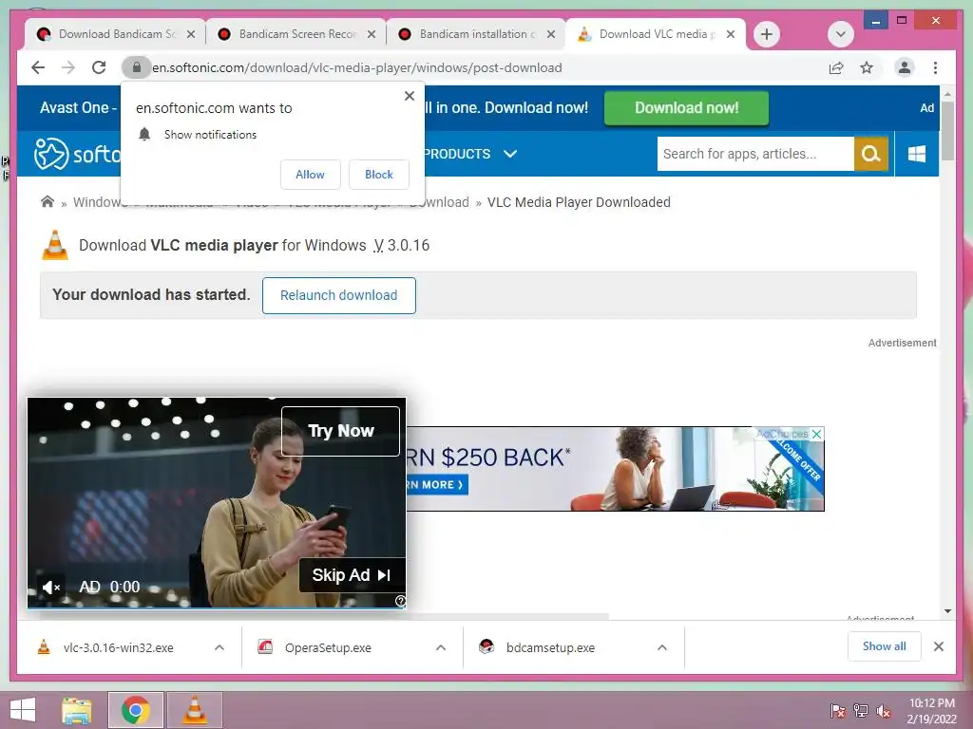
Task: Click the scrollbar down arrow
Action: (x=947, y=611)
